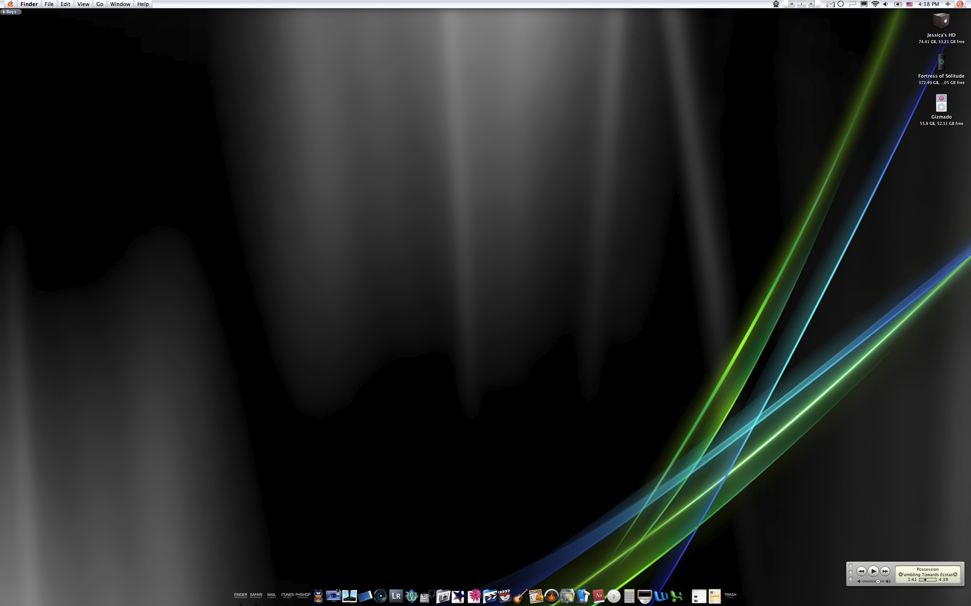This screenshot has width=971, height=606.
Task: Open Fortress of Solitude drive icon
Action: point(941,62)
